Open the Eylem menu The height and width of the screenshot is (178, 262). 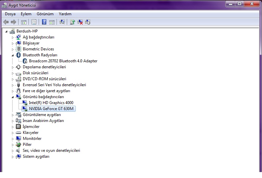(26, 14)
